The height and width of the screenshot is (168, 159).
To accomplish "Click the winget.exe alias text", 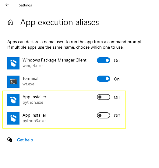I will [x=32, y=66].
